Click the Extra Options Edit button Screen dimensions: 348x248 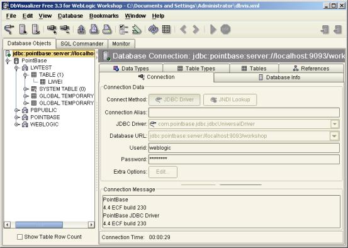click(x=163, y=172)
